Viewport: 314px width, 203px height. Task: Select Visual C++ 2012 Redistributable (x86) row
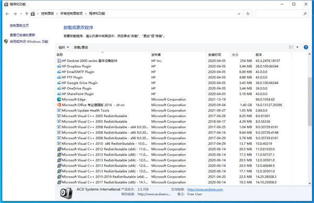tap(173, 154)
